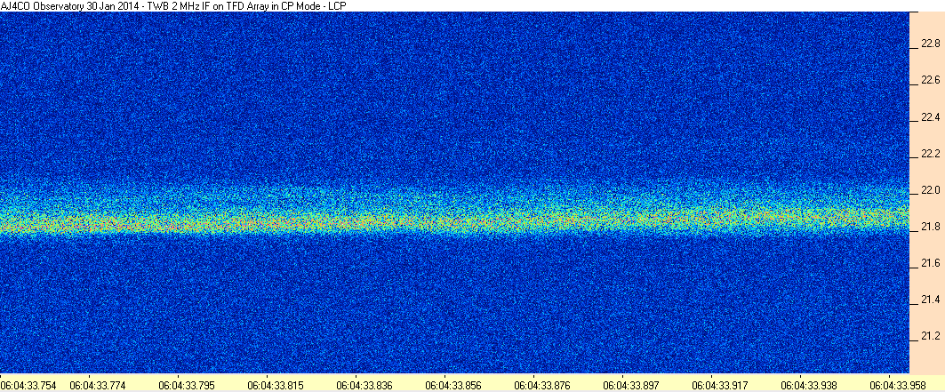Click the 06:04:33.774 time label

99,384
